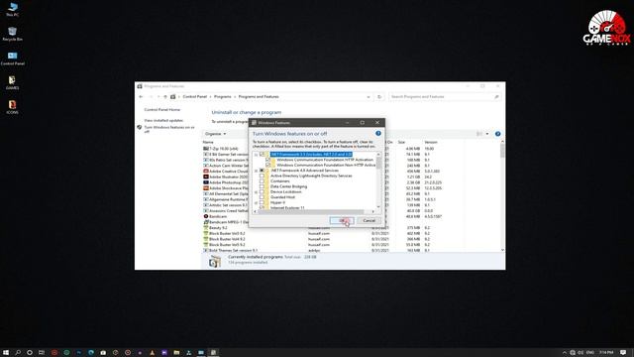Viewport: 634px width, 357px height.
Task: Select 7-Zip 19.00 (x64) in program list
Action: [x=224, y=149]
